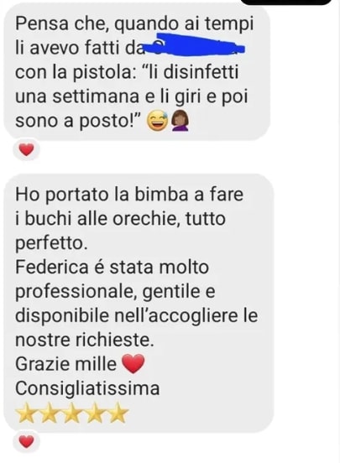The width and height of the screenshot is (340, 463).
Task: Click the red heart after Grazie mille
Action: [x=133, y=364]
